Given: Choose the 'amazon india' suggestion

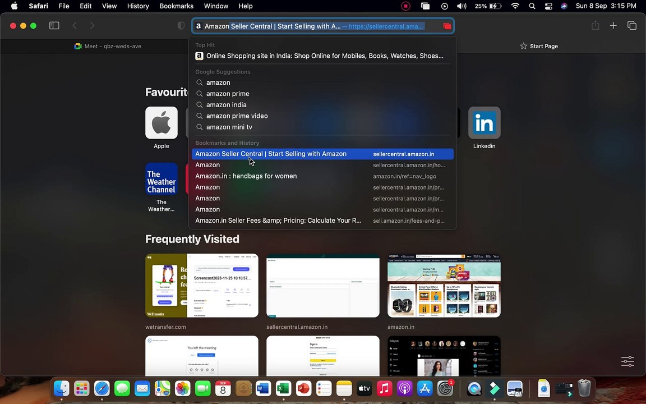Looking at the screenshot, I should click(322, 105).
